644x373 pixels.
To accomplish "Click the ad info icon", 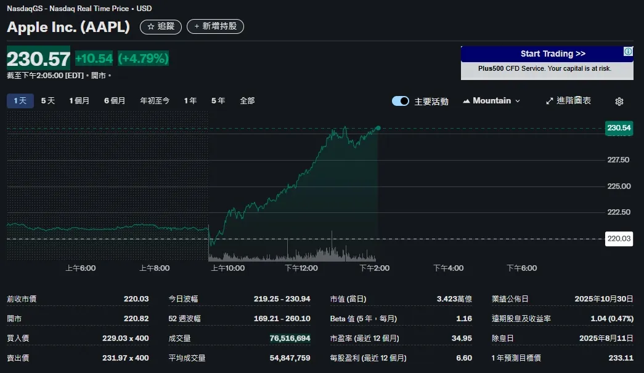I will coord(628,51).
